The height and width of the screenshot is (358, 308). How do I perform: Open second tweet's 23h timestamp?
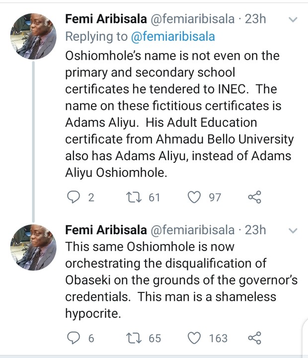pos(256,230)
